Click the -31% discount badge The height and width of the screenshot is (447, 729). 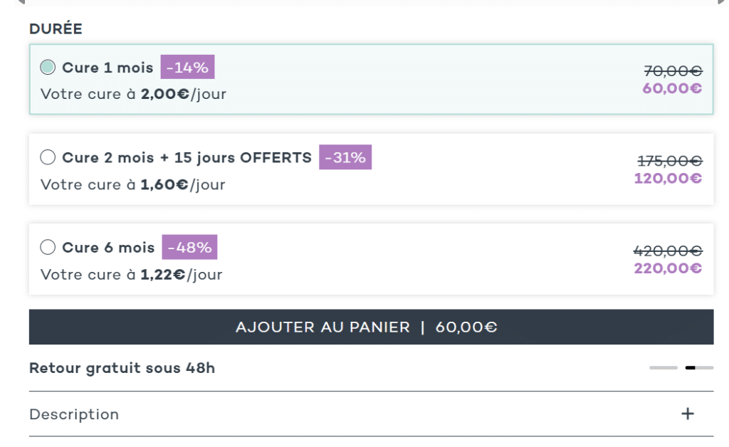pos(345,157)
